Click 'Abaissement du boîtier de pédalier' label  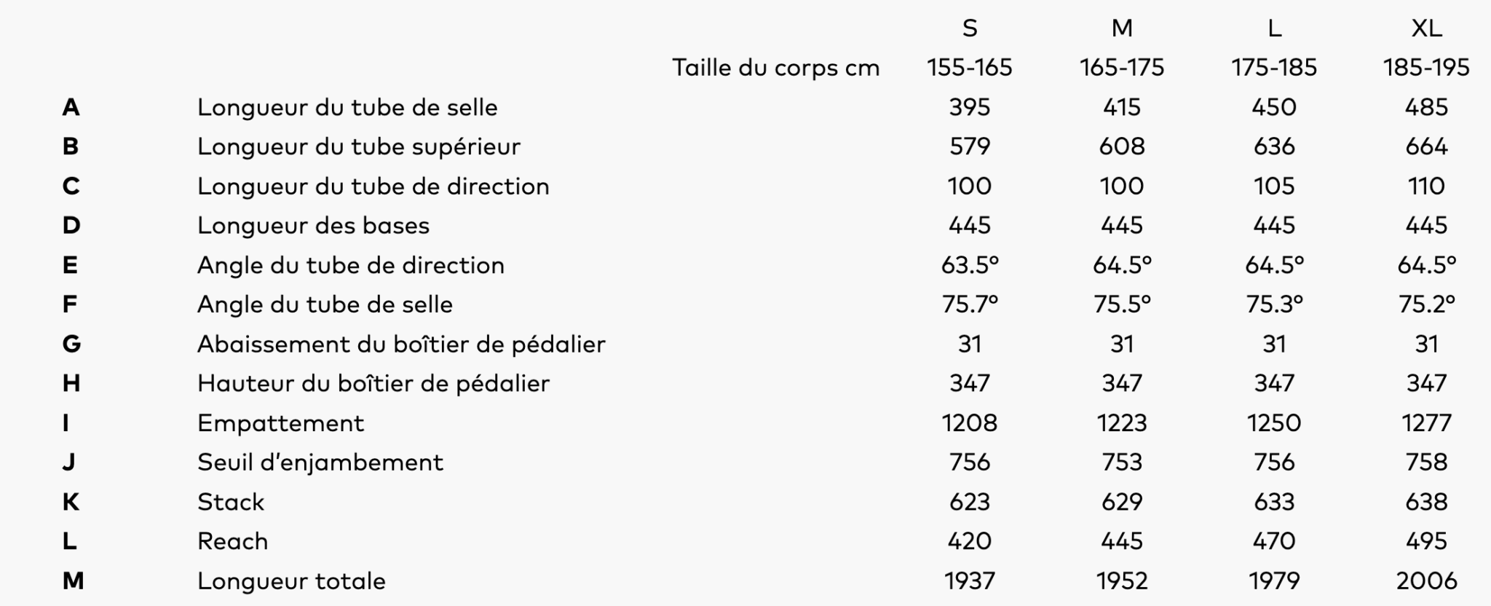pos(401,344)
